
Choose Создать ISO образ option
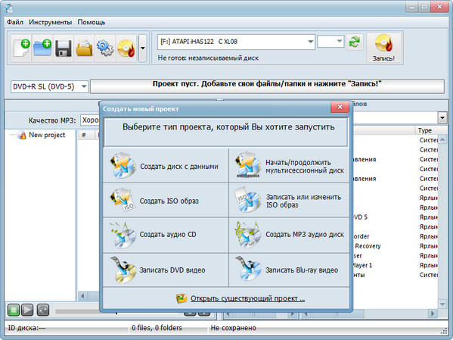point(166,200)
